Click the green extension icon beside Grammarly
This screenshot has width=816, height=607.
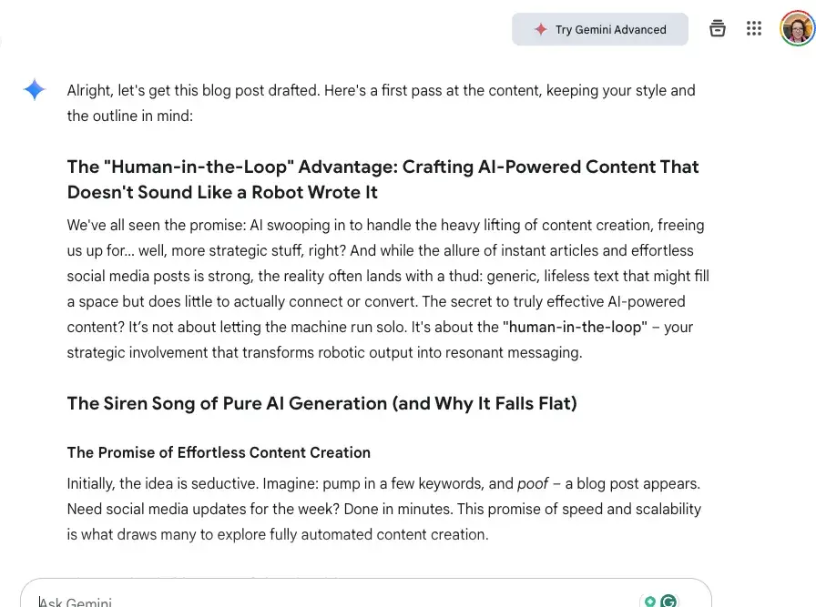tap(651, 601)
